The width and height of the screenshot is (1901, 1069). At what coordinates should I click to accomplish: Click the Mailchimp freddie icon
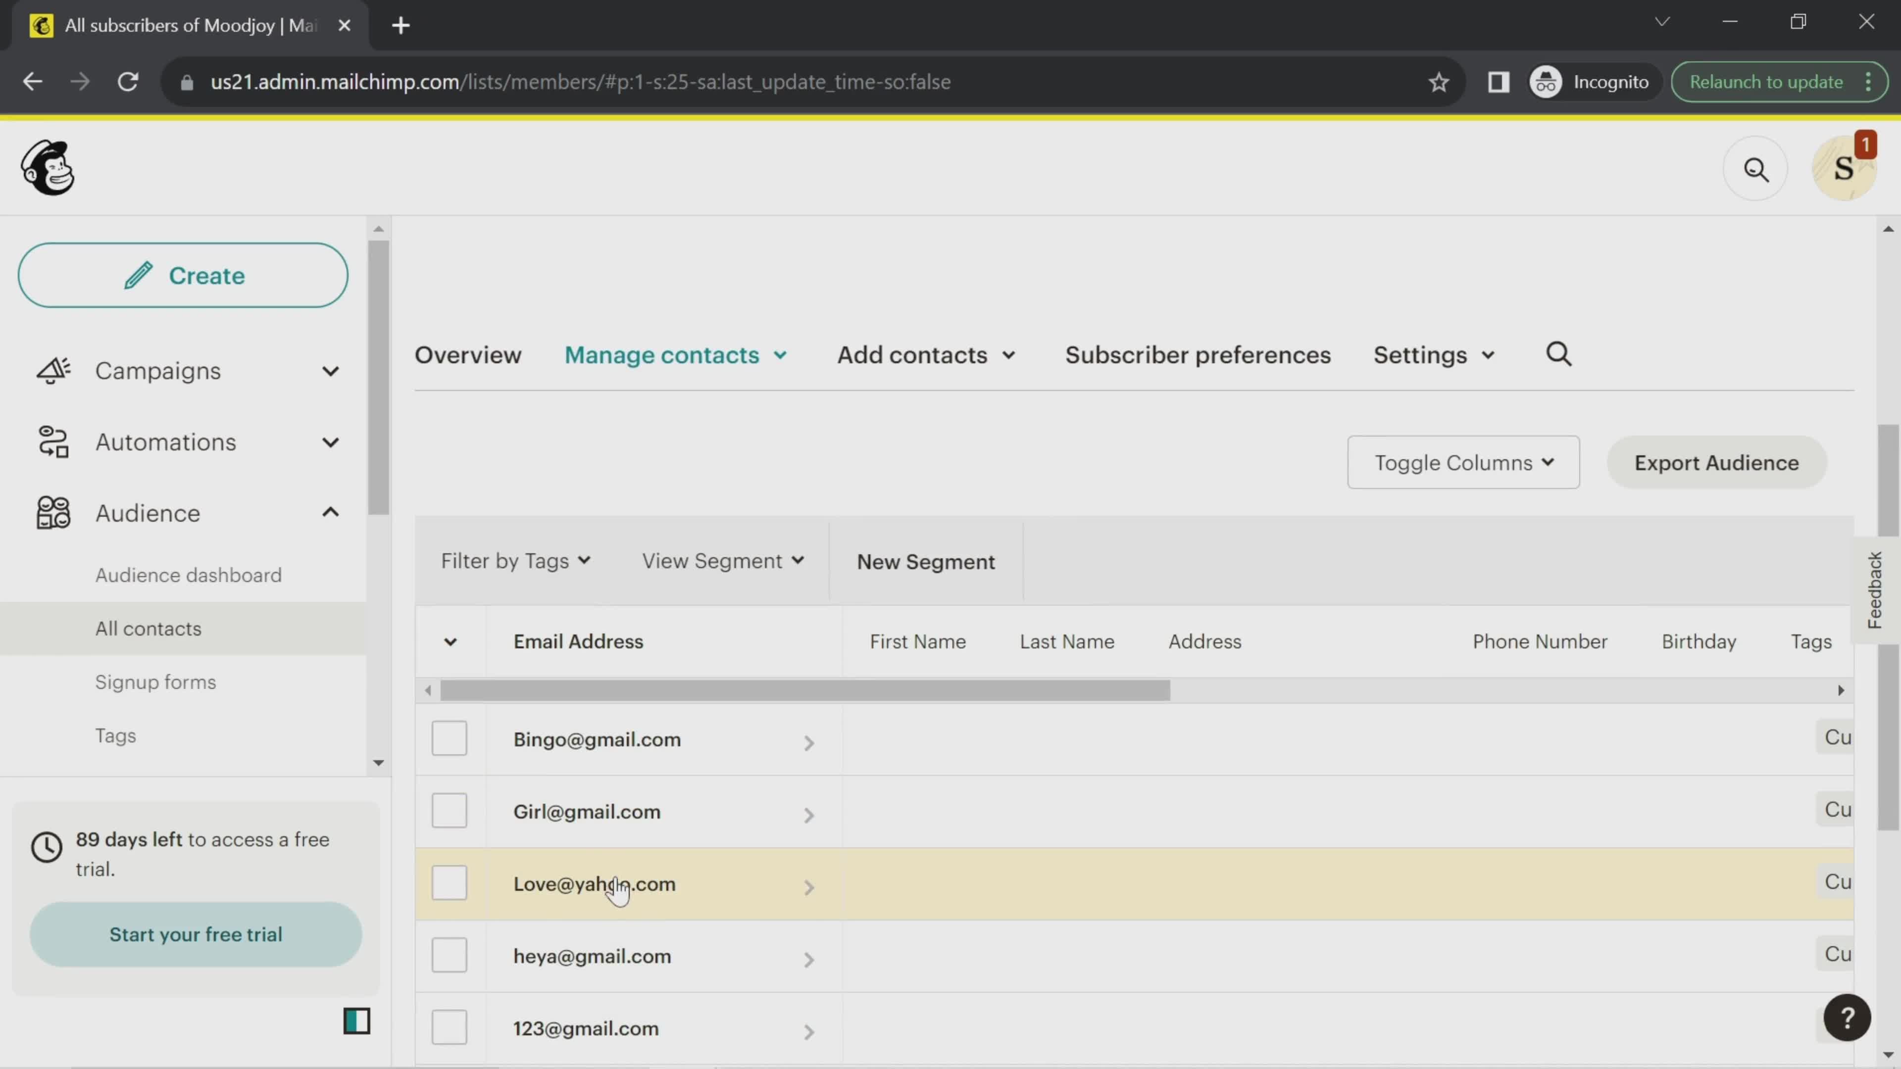47,168
